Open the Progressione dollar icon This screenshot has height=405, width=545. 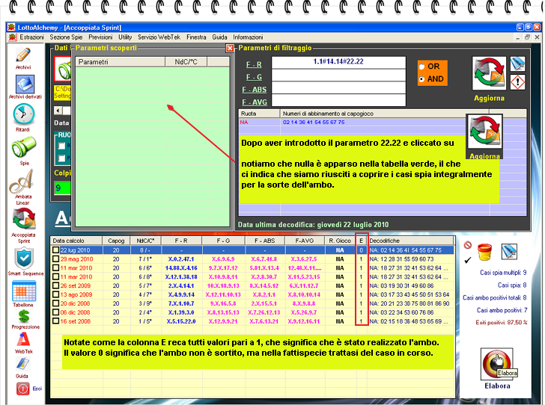(24, 316)
